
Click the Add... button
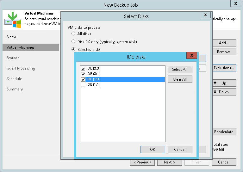tap(224, 43)
